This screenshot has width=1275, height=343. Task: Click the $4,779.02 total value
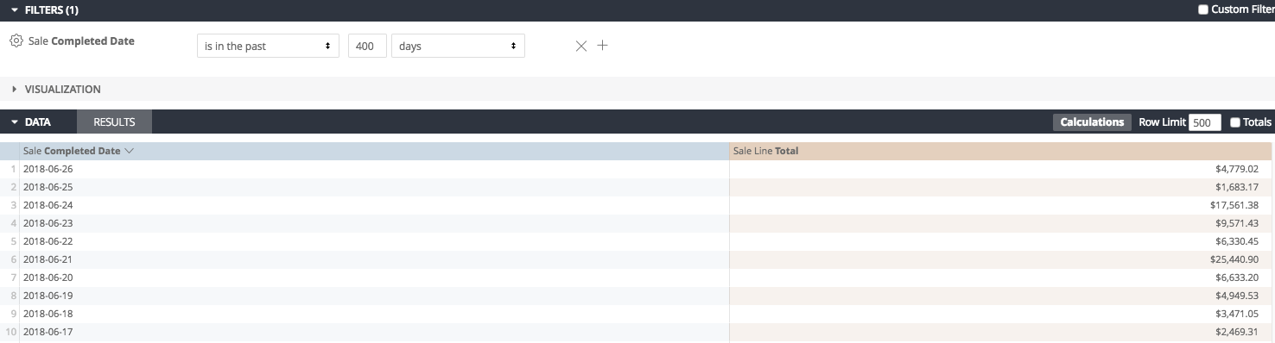(1237, 169)
